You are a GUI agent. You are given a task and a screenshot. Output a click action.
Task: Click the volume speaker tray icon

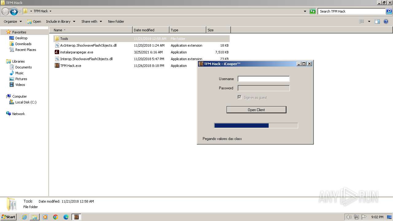click(349, 217)
